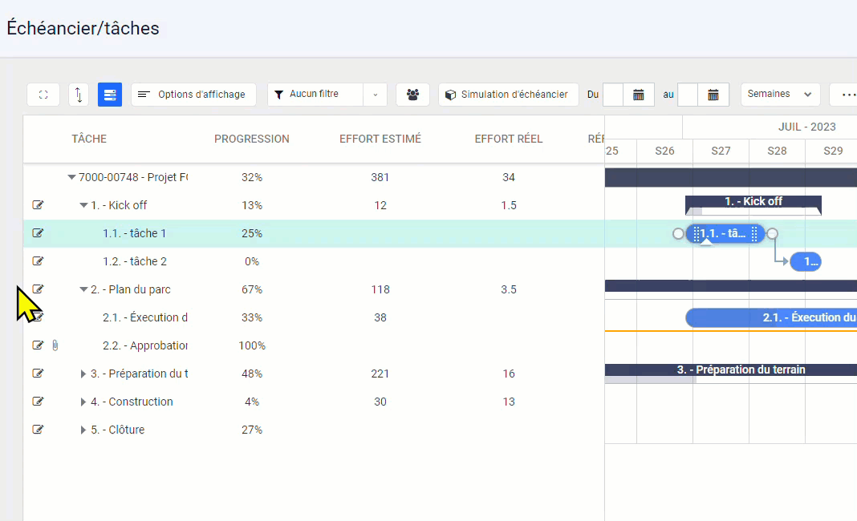Open the Aucun filtre dropdown arrow

375,95
